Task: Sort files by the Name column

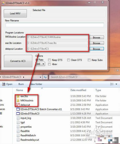Action: pos(20,90)
